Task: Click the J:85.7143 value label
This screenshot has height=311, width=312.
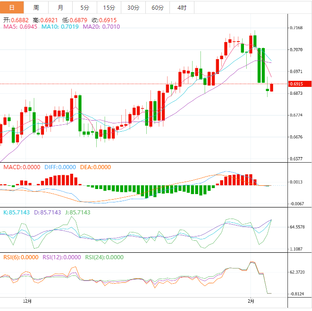Action: coord(78,212)
